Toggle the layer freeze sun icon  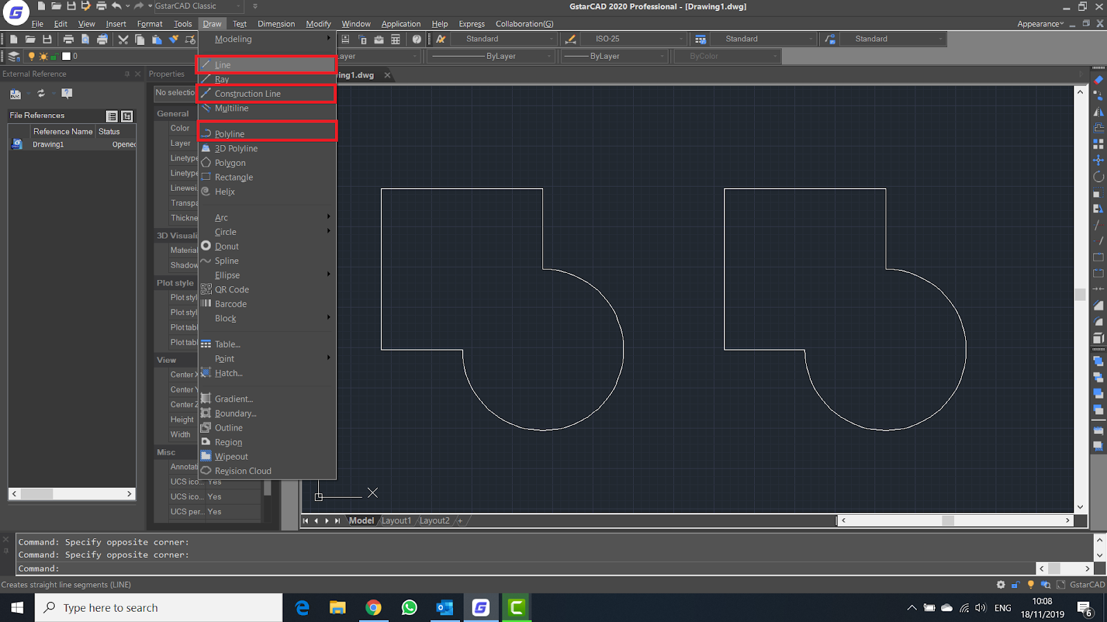[44, 56]
